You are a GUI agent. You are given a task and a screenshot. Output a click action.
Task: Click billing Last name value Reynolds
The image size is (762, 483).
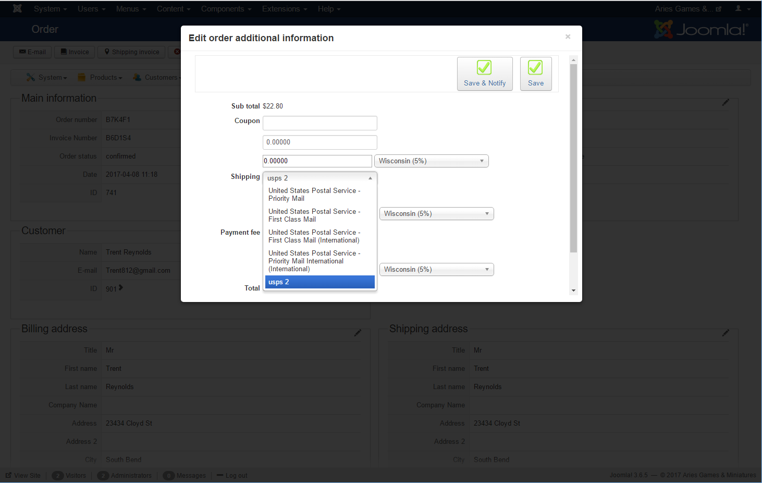tap(119, 387)
